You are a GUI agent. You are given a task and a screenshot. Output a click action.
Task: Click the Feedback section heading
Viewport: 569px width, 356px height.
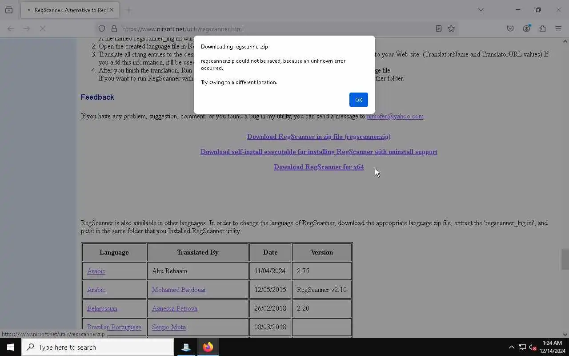97,97
